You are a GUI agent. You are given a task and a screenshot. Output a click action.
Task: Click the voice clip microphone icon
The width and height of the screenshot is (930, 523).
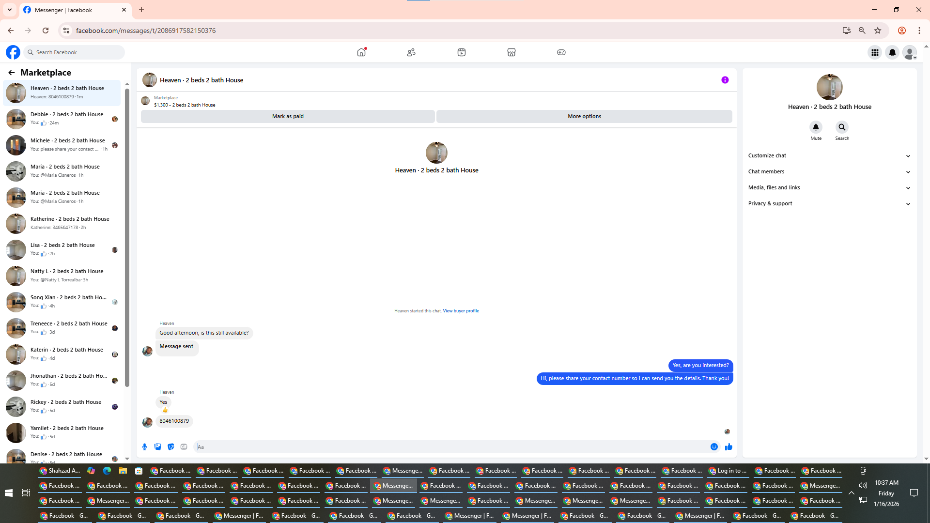click(x=144, y=447)
